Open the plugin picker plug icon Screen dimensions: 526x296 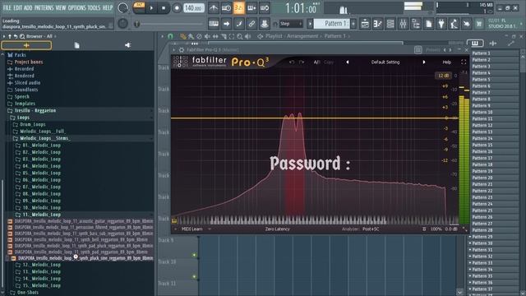pos(441,24)
